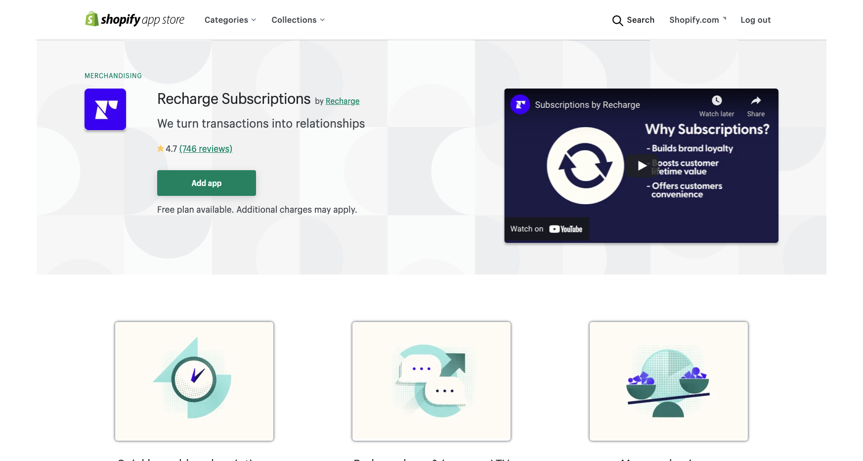Open the Merchandising category link
Image resolution: width=863 pixels, height=461 pixels.
113,76
